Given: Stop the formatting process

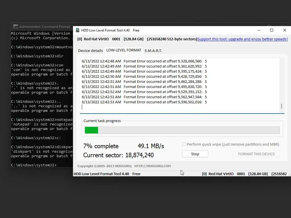Looking at the screenshot, I should 195,154.
